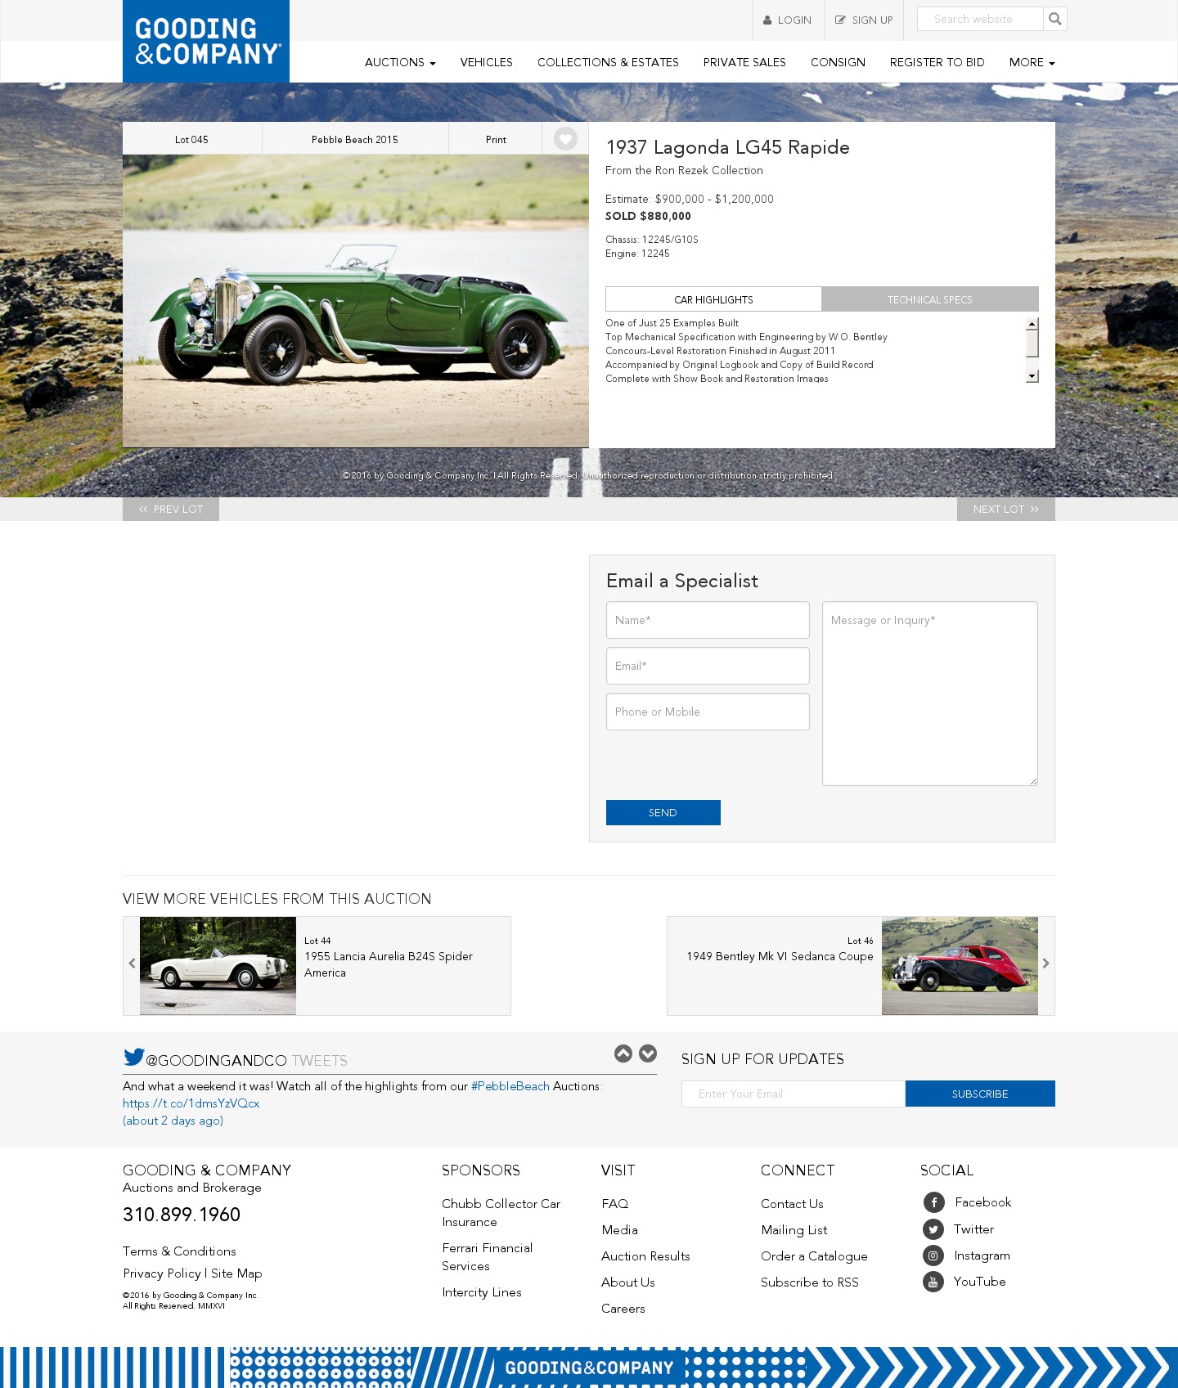Open the #PebbleBeach hashtag link
Viewport: 1178px width, 1388px height.
click(x=510, y=1086)
